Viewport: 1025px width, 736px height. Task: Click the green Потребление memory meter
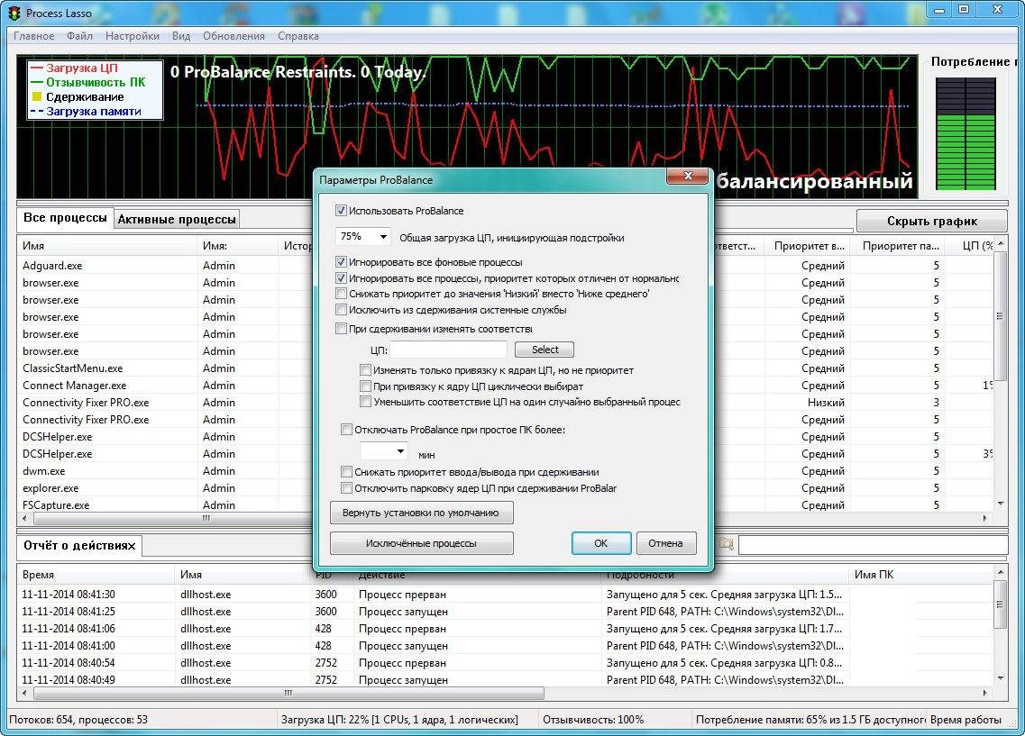(966, 134)
